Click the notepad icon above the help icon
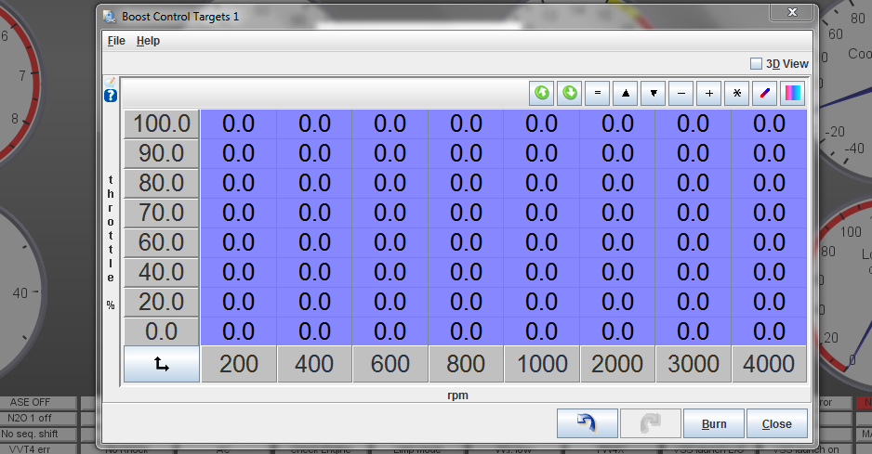The image size is (872, 454). 111,82
